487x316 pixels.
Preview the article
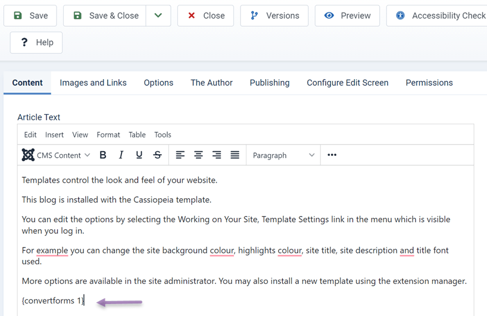click(347, 15)
